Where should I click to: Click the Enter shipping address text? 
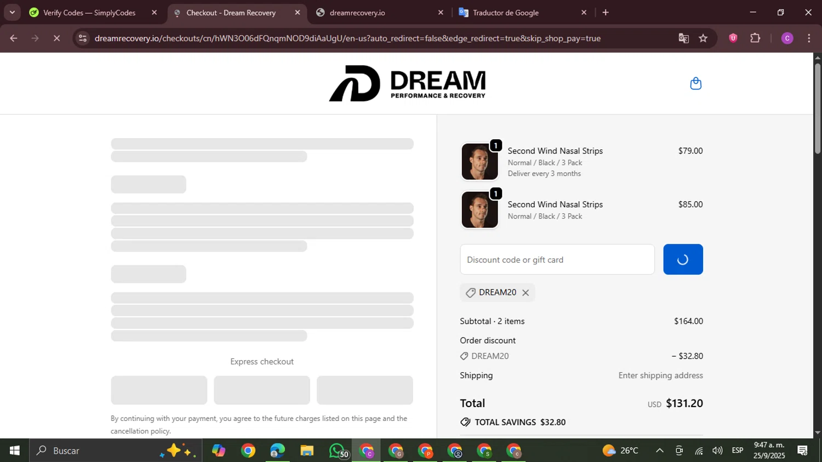coord(660,375)
